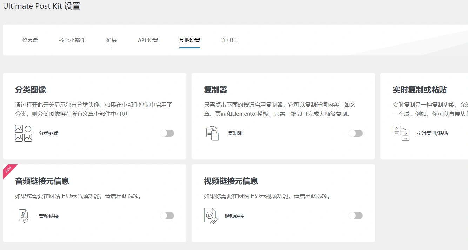The width and height of the screenshot is (468, 250).
Task: Click the Ultimate Post Kit 设置 page title
Action: coord(41,6)
